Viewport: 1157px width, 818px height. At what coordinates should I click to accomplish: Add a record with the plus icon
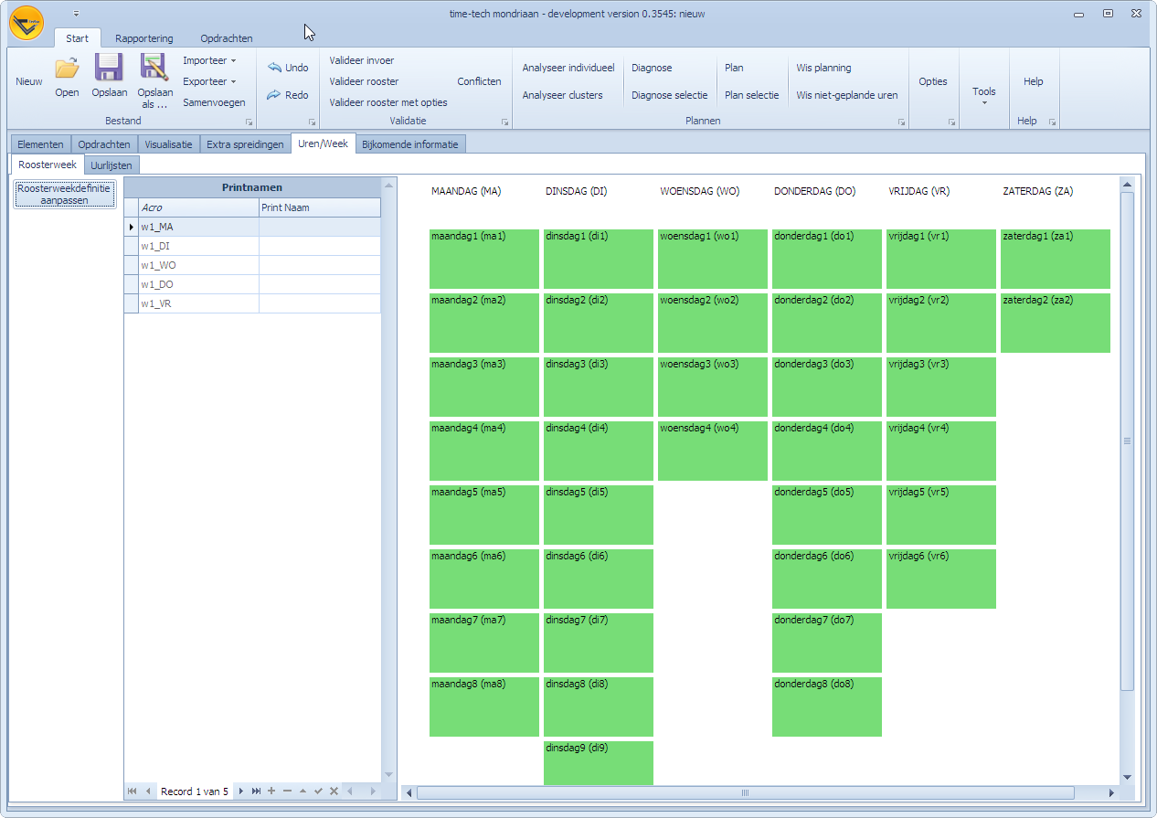(271, 791)
